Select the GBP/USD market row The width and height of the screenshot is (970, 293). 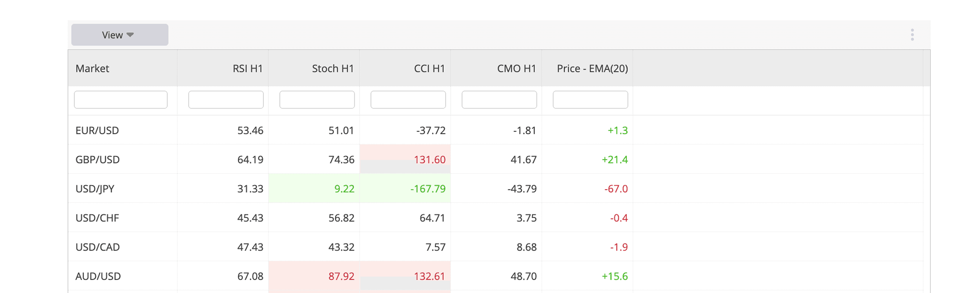[x=98, y=159]
